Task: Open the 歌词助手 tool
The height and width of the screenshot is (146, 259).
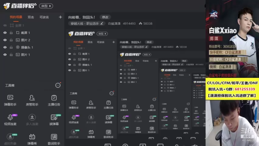Action: coord(54,139)
